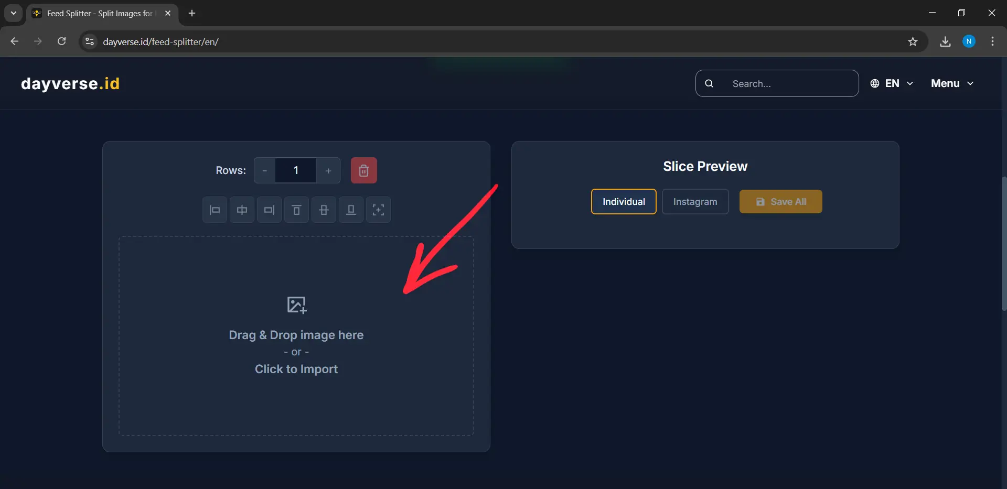Click the search magnifier icon
The image size is (1007, 489).
[x=709, y=83]
